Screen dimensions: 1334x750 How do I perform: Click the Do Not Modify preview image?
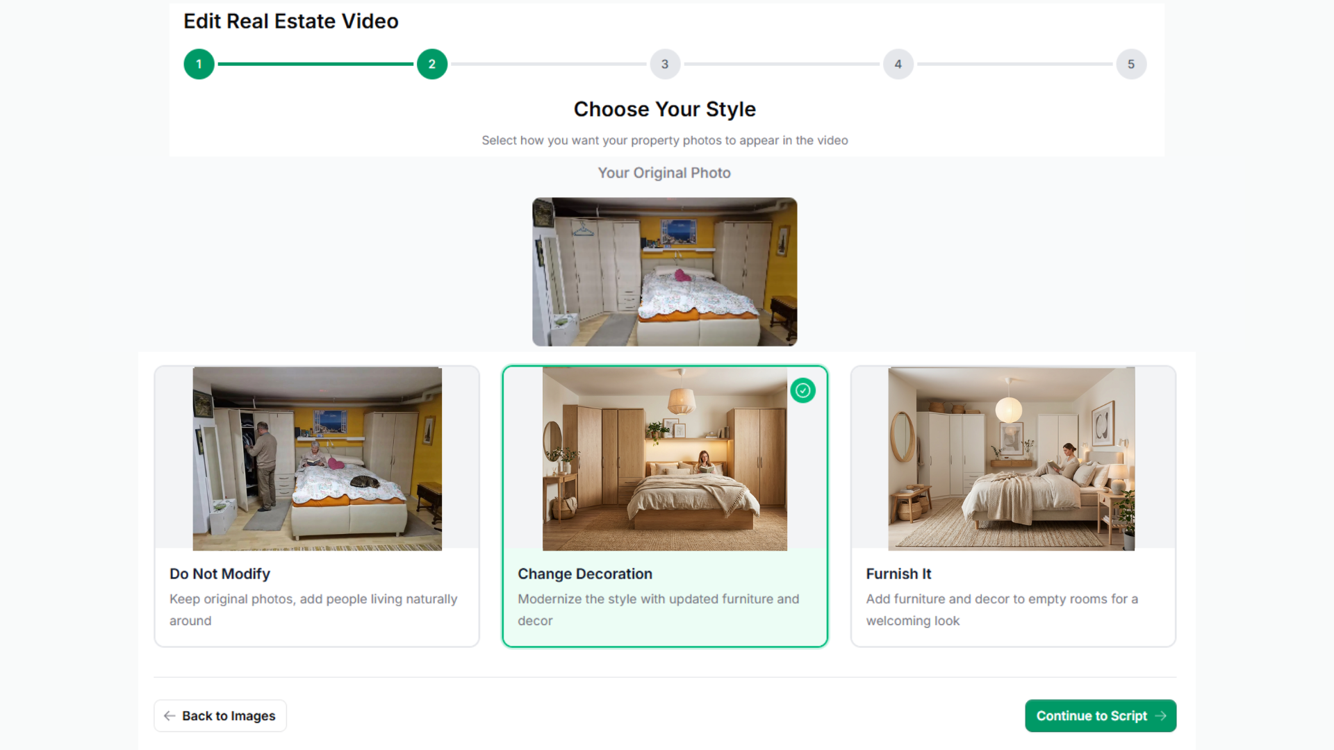pyautogui.click(x=316, y=459)
